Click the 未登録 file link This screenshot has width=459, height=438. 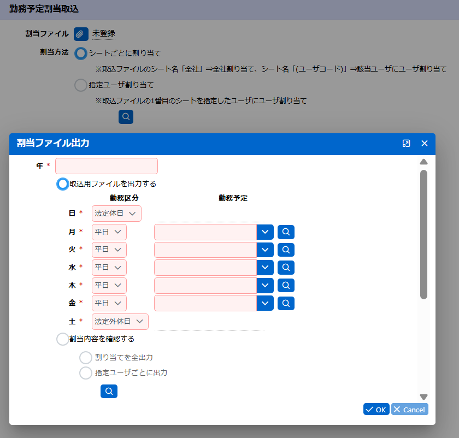tap(104, 34)
